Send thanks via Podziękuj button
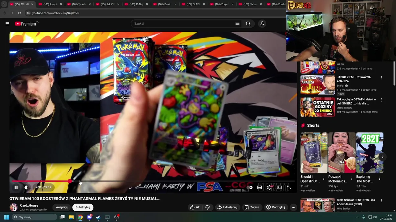The image size is (396, 222). [276, 207]
